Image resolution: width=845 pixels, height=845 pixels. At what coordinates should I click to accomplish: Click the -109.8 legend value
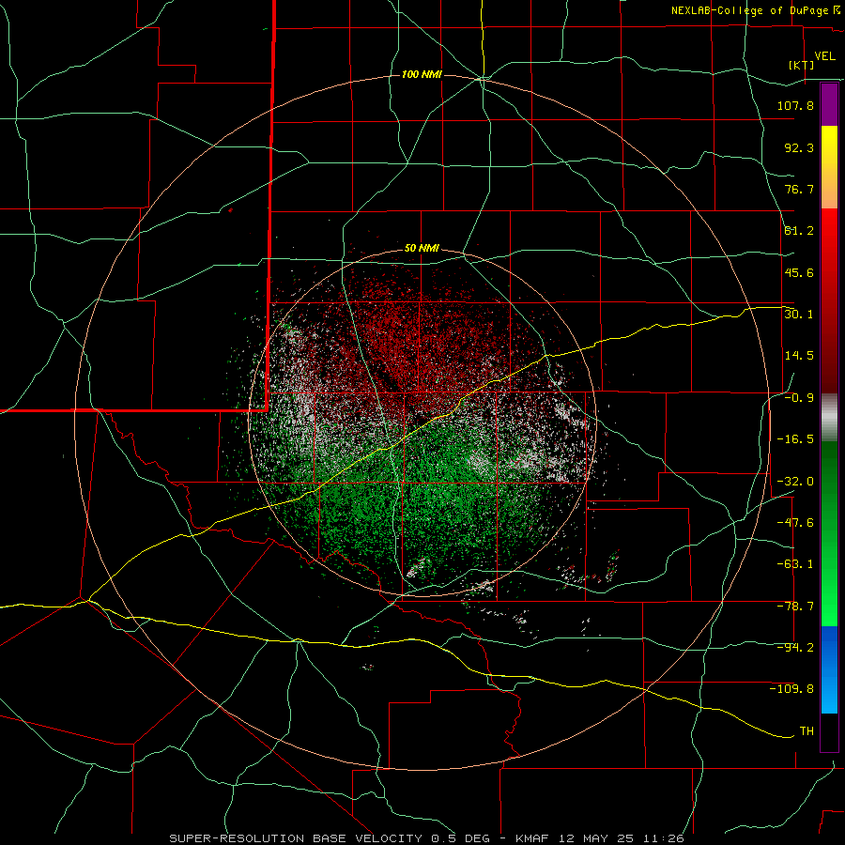pyautogui.click(x=791, y=689)
